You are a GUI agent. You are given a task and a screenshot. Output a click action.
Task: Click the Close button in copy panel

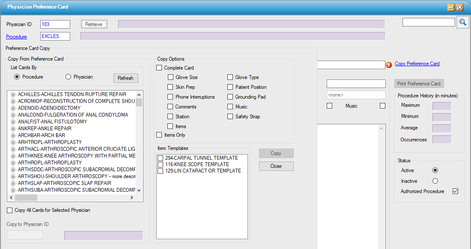[276, 166]
